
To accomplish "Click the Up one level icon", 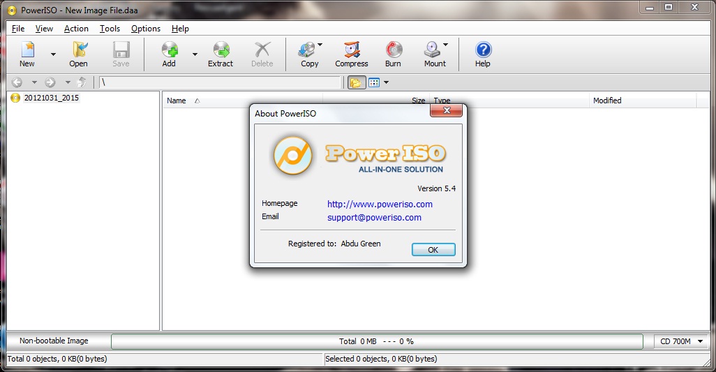I will tap(82, 82).
